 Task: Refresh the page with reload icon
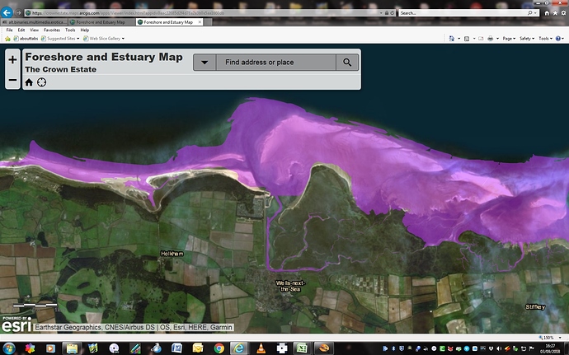(393, 13)
